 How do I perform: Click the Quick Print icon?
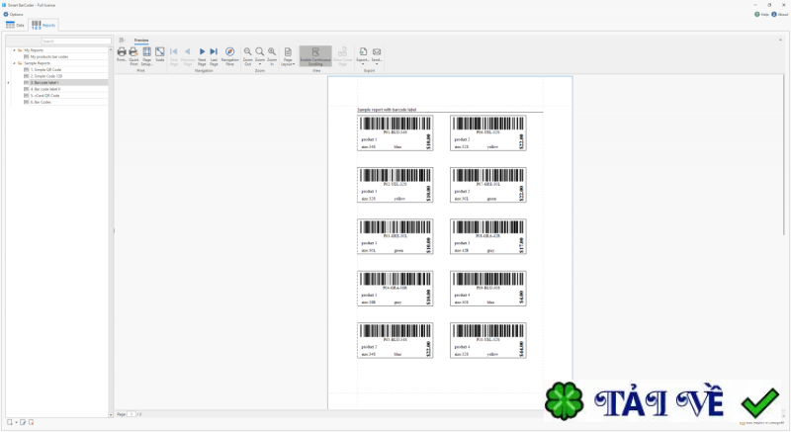coord(133,55)
